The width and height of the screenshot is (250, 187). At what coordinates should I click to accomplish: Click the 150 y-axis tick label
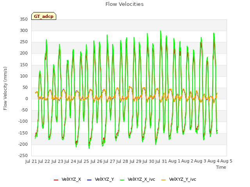[24, 65]
